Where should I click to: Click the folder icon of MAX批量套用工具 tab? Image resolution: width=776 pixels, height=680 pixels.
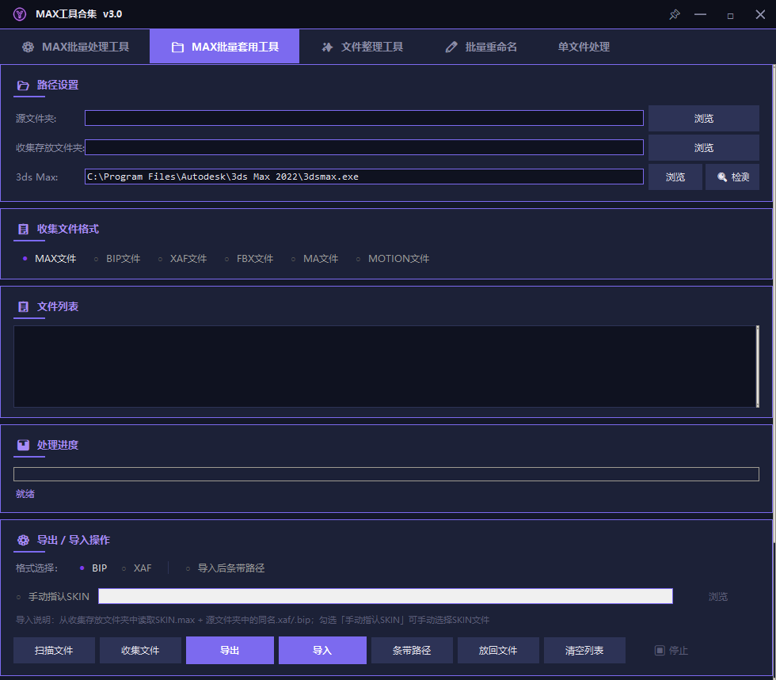tap(177, 47)
